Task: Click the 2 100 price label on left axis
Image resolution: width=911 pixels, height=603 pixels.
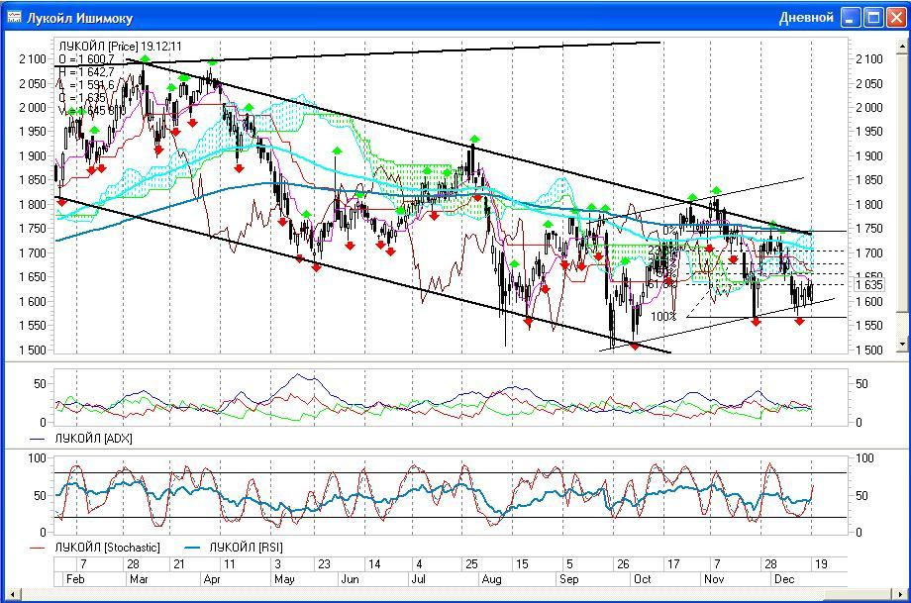Action: click(32, 59)
